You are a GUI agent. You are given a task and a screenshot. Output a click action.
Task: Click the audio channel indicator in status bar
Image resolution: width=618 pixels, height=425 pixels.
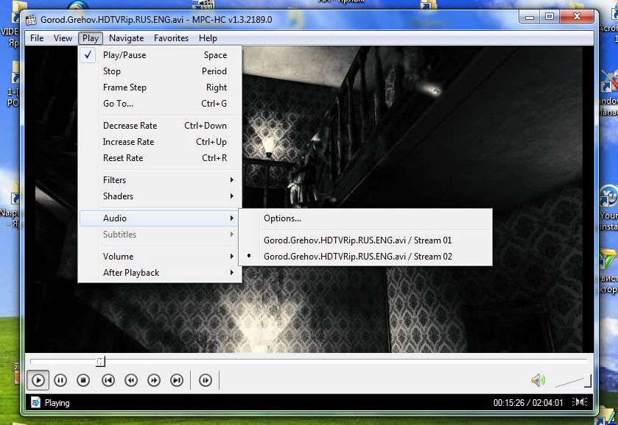pyautogui.click(x=580, y=402)
